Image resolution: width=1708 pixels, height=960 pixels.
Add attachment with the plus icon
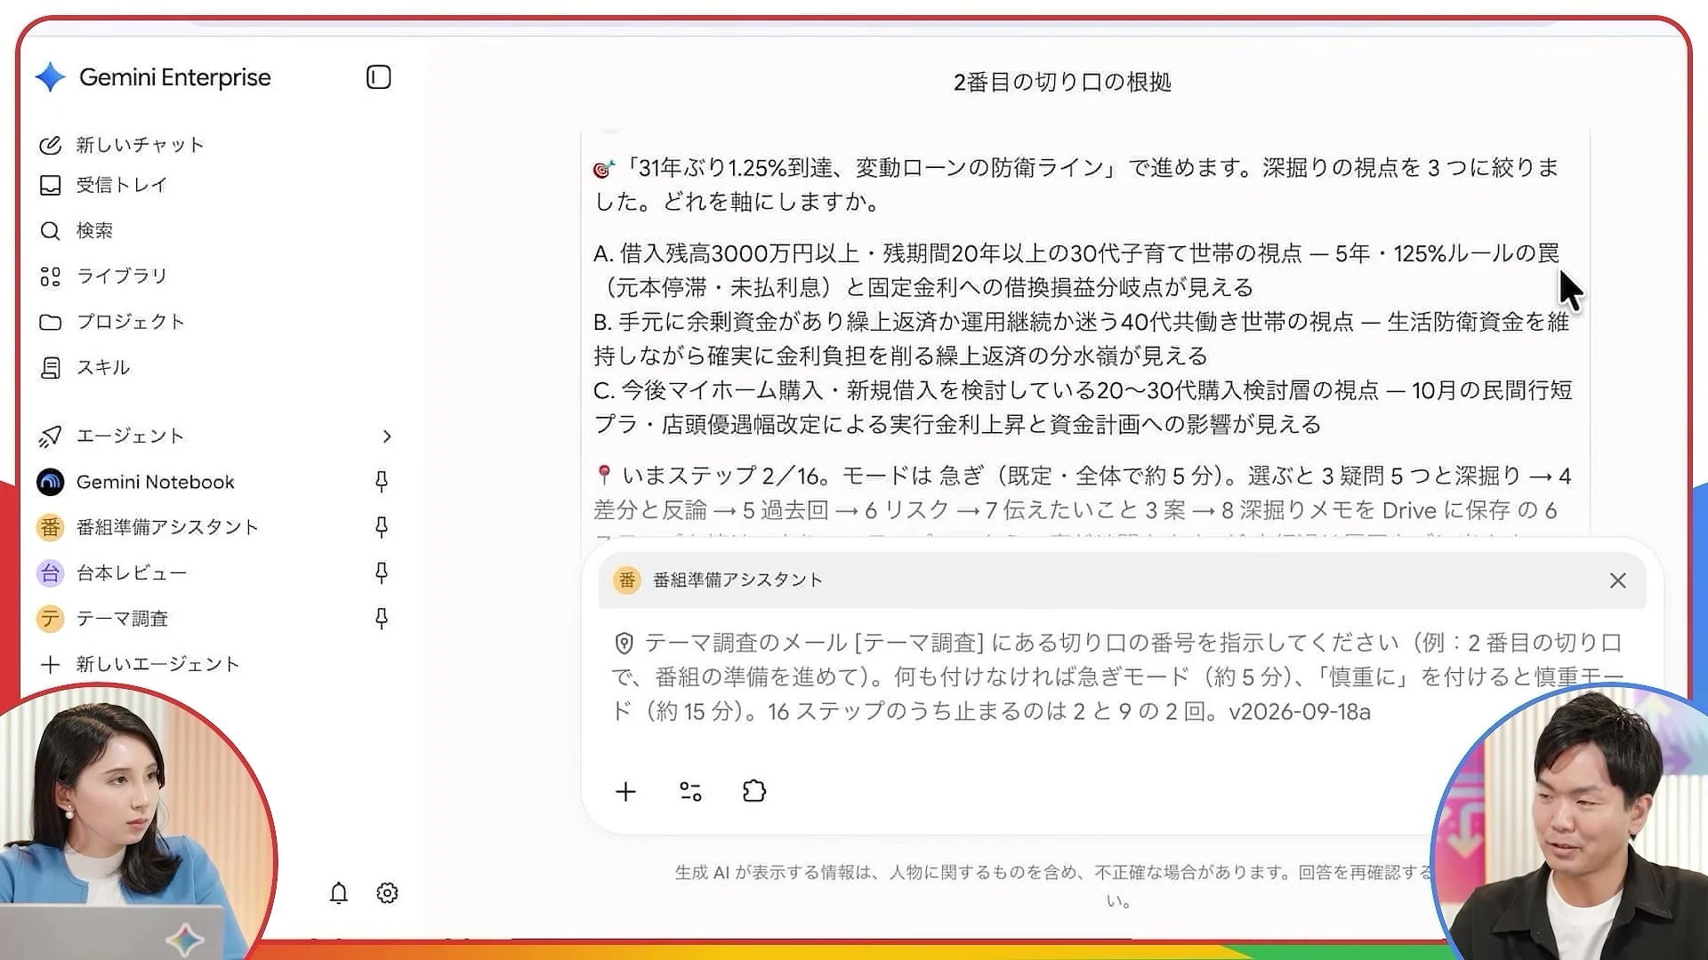click(625, 791)
